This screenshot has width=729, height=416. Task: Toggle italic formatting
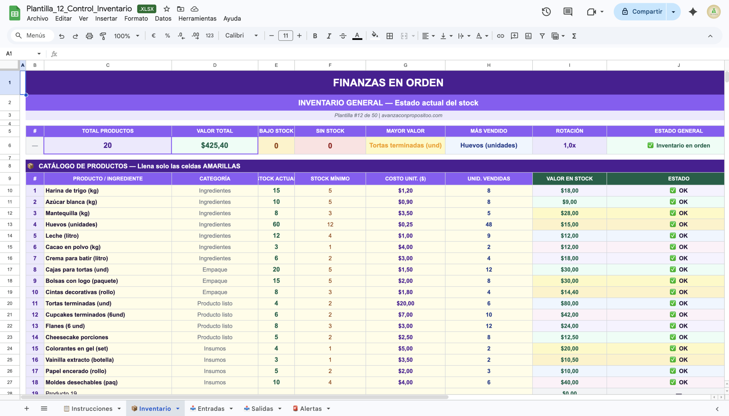point(329,36)
